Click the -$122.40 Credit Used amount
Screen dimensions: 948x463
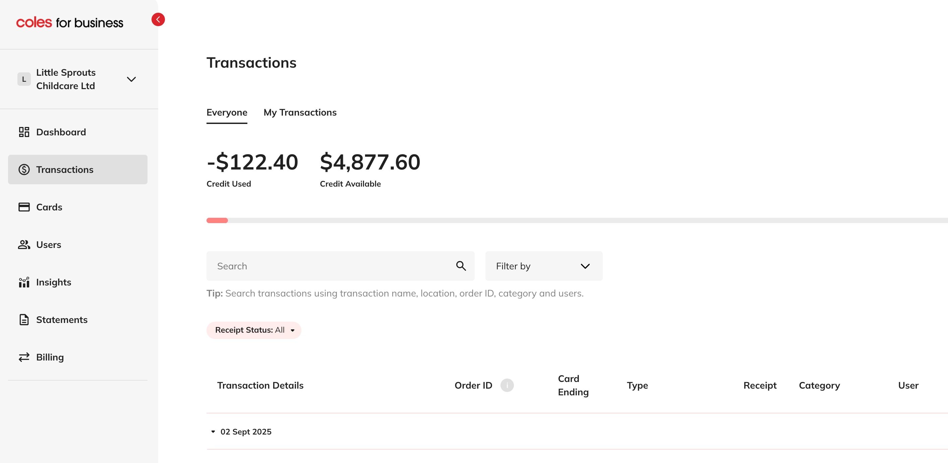point(252,162)
